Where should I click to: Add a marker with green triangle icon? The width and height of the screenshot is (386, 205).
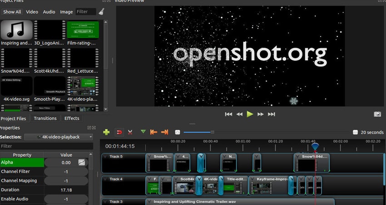tap(143, 132)
